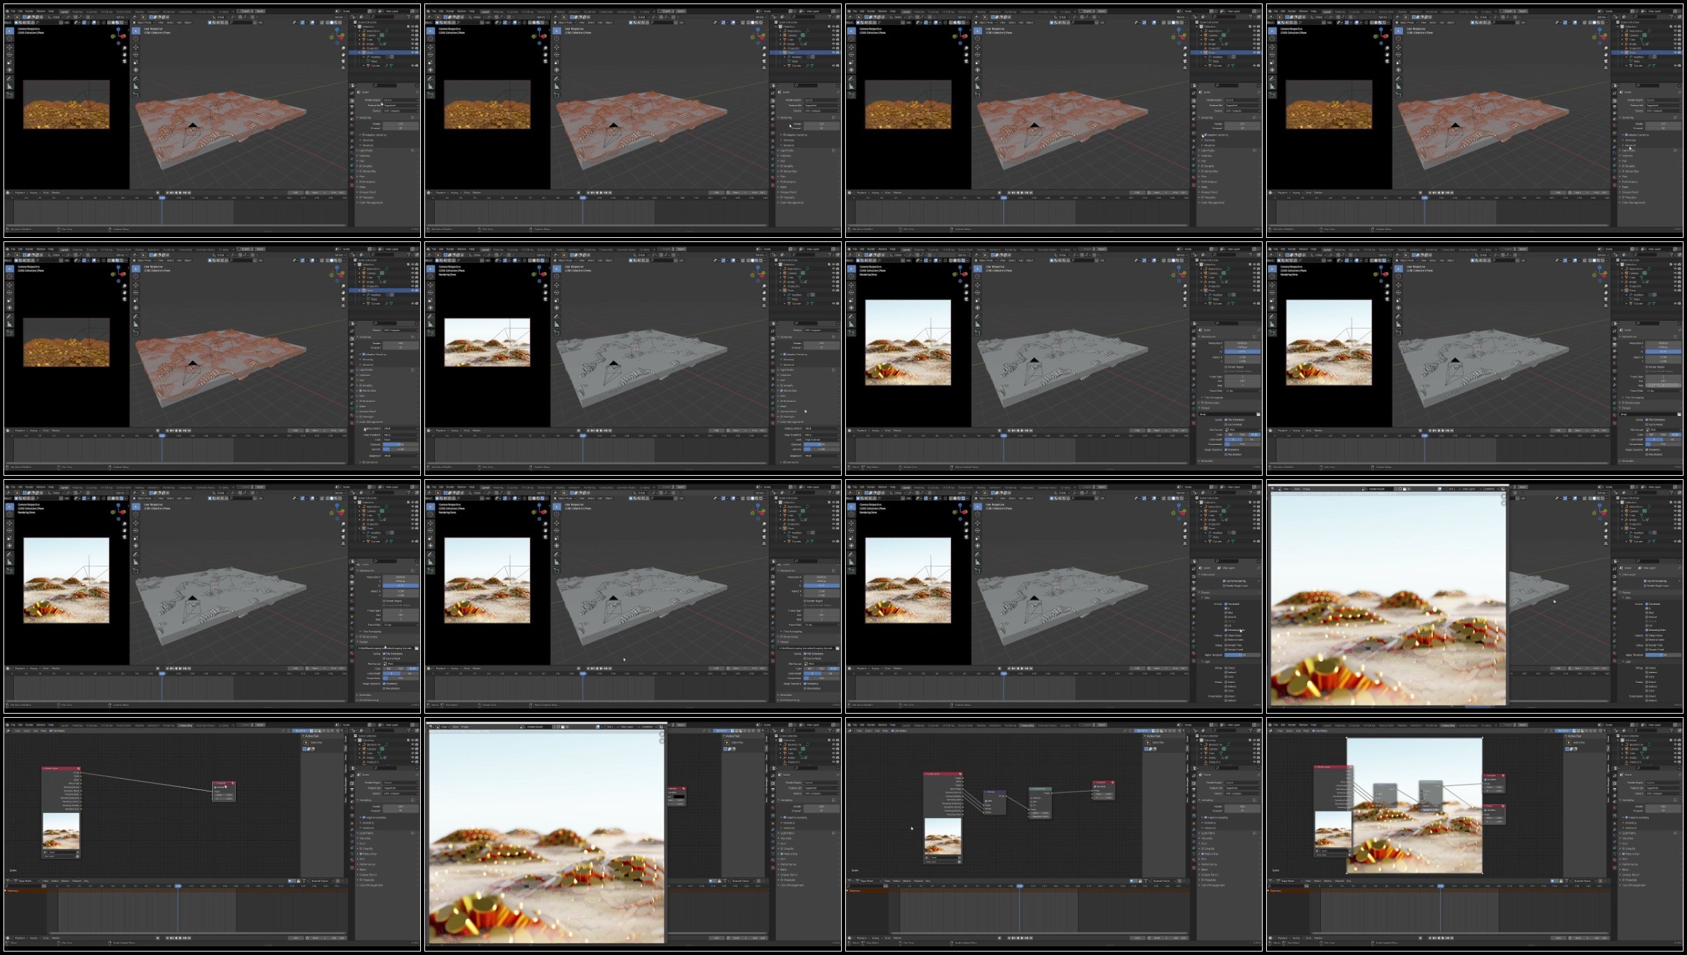Open the Render menu in the first screenshot
This screenshot has width=1687, height=955.
[29, 11]
